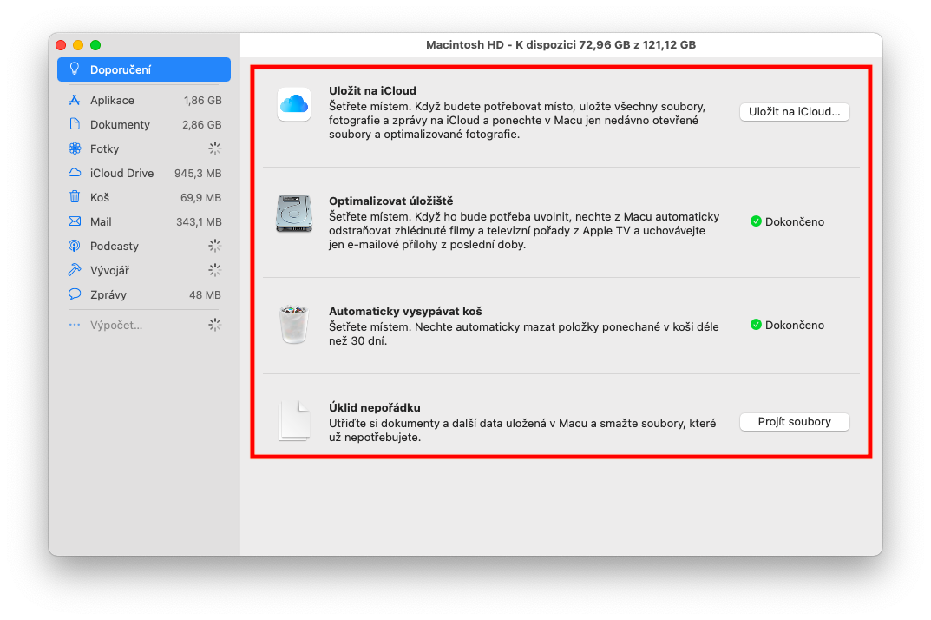Click the Koš trash icon in sidebar

(x=75, y=197)
